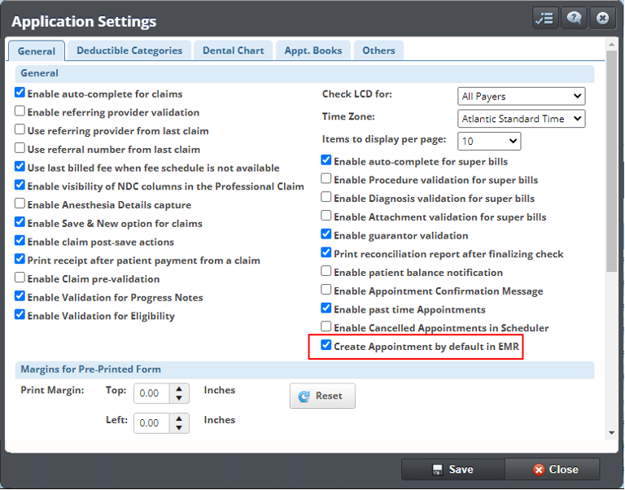Click the checklist icon in title bar

point(545,18)
